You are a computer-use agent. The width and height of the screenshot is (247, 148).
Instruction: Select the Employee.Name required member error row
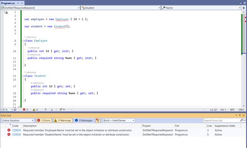pos(123,130)
